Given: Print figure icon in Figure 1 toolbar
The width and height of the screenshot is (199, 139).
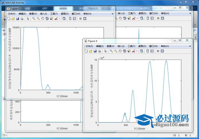Looking at the screenshot, I should pos(22,19).
